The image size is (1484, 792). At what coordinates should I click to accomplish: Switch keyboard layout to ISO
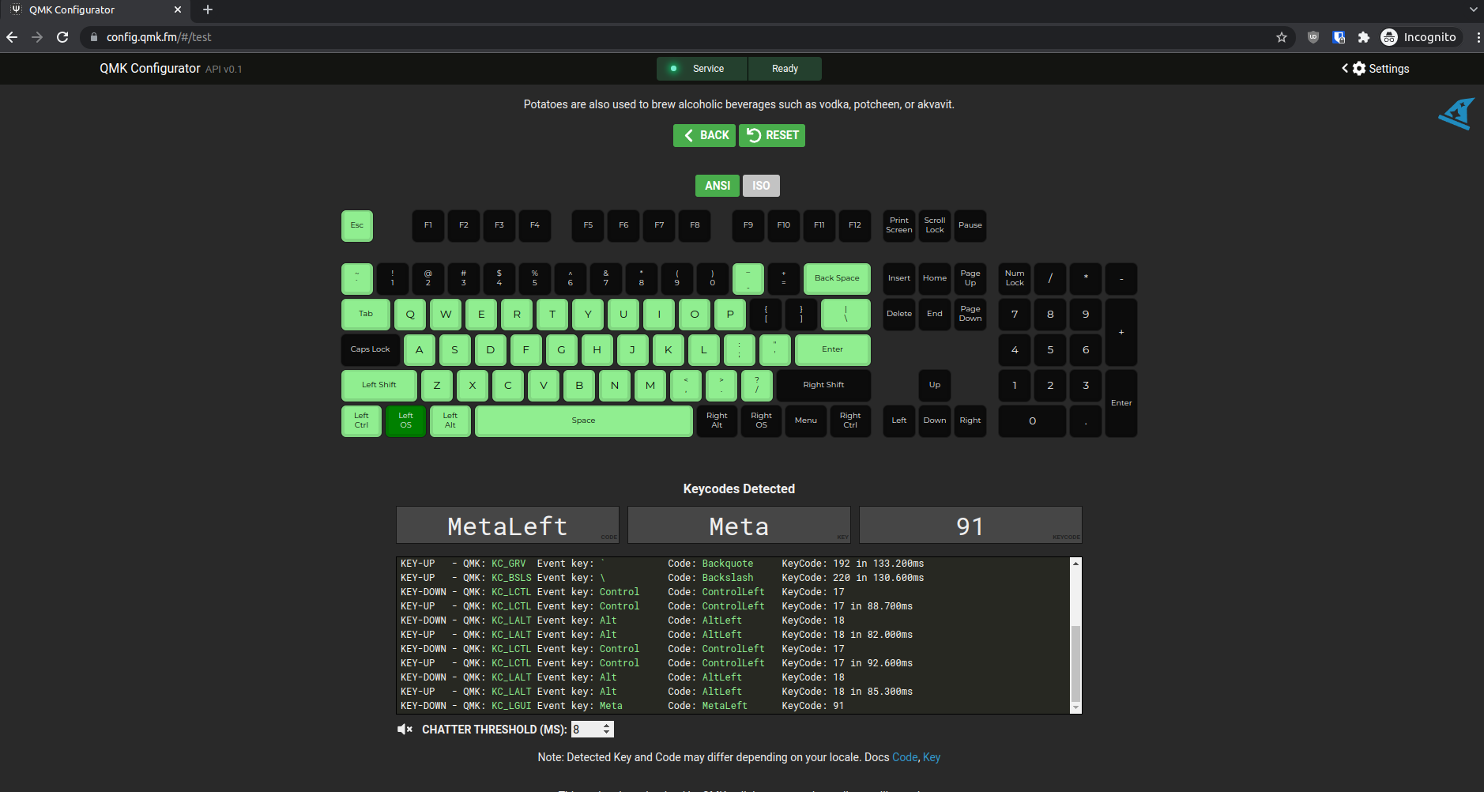pos(760,185)
